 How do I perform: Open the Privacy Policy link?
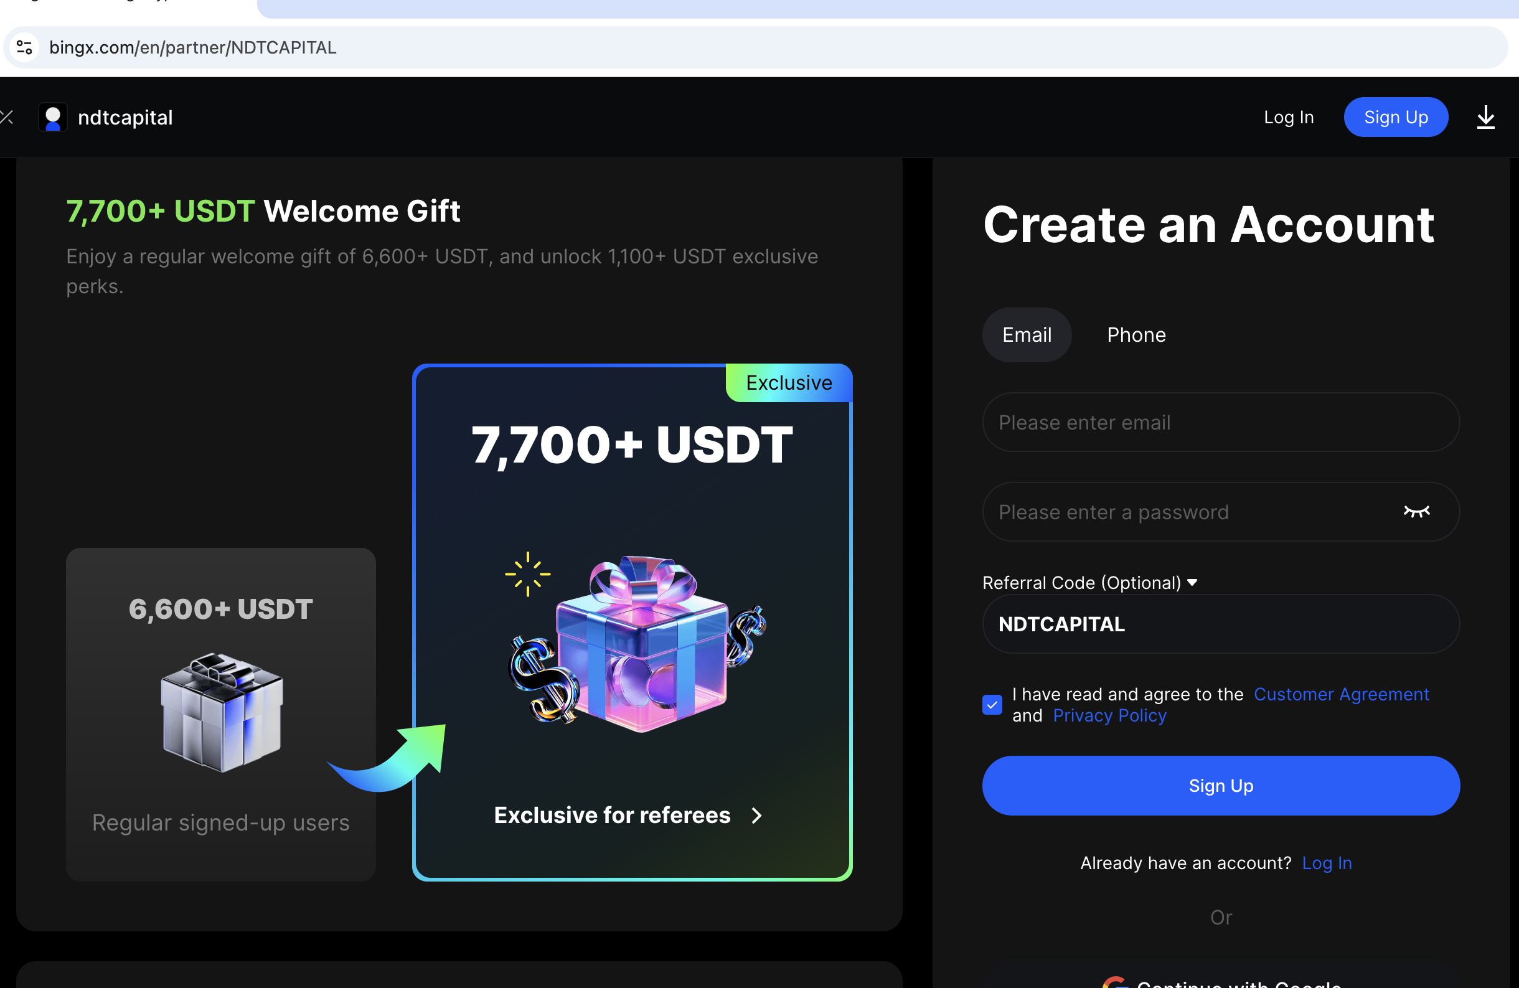tap(1109, 716)
